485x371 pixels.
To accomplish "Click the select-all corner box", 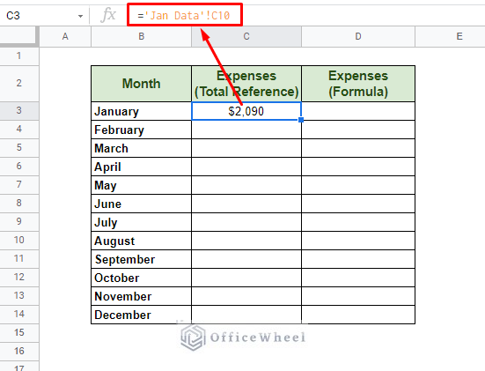I will click(18, 36).
